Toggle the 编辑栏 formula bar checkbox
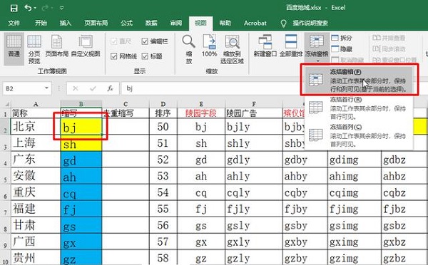428x265 pixels. pyautogui.click(x=155, y=41)
